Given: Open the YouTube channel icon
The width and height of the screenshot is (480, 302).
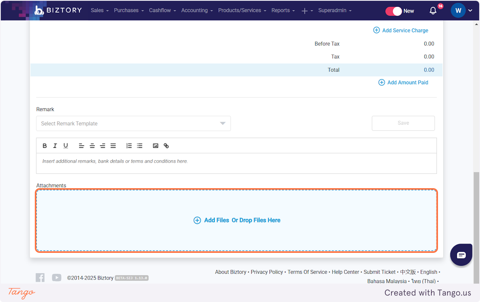Looking at the screenshot, I should (x=56, y=278).
